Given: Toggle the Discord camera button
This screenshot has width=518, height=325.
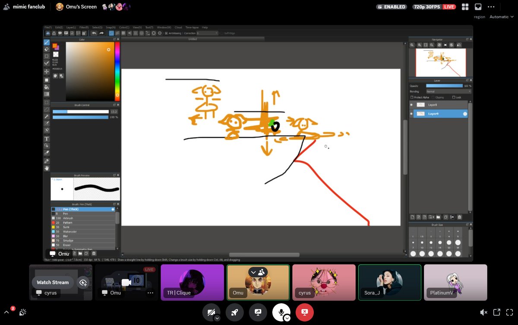Looking at the screenshot, I should pos(211,312).
